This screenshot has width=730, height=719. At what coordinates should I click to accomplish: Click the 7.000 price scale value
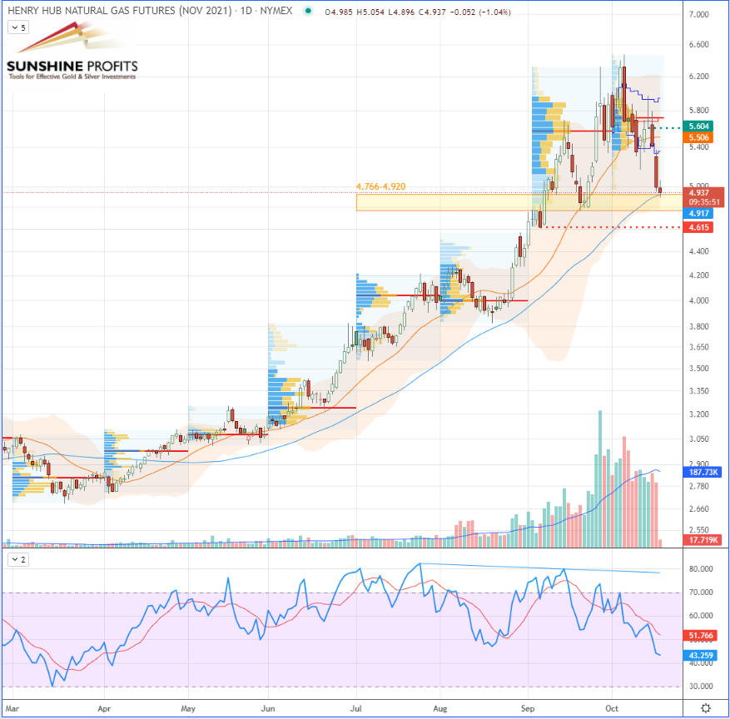point(699,15)
